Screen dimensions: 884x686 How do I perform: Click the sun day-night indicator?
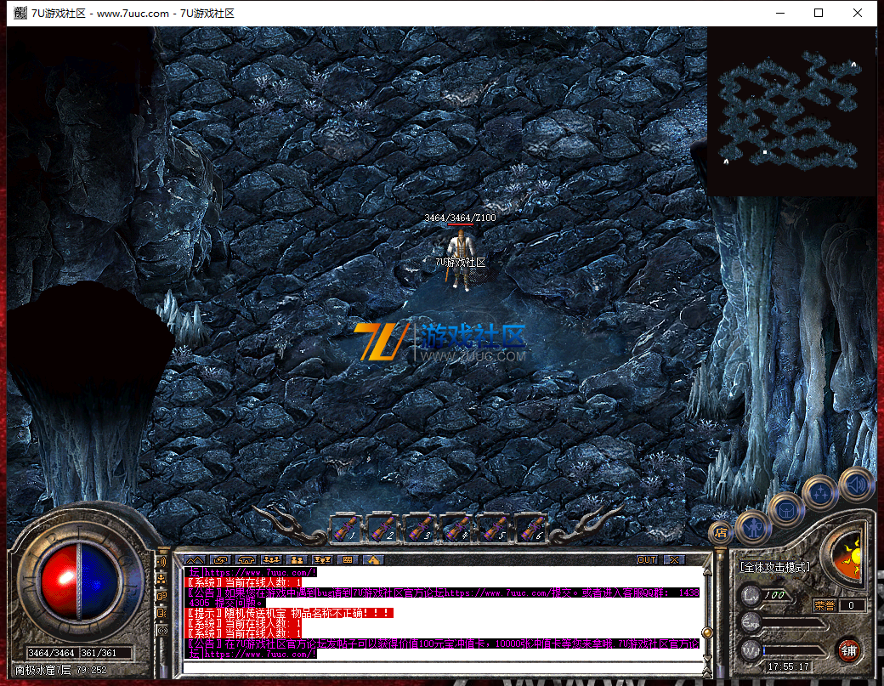848,557
